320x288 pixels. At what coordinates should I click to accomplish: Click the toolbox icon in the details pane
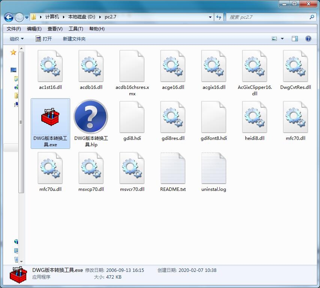[x=18, y=274]
